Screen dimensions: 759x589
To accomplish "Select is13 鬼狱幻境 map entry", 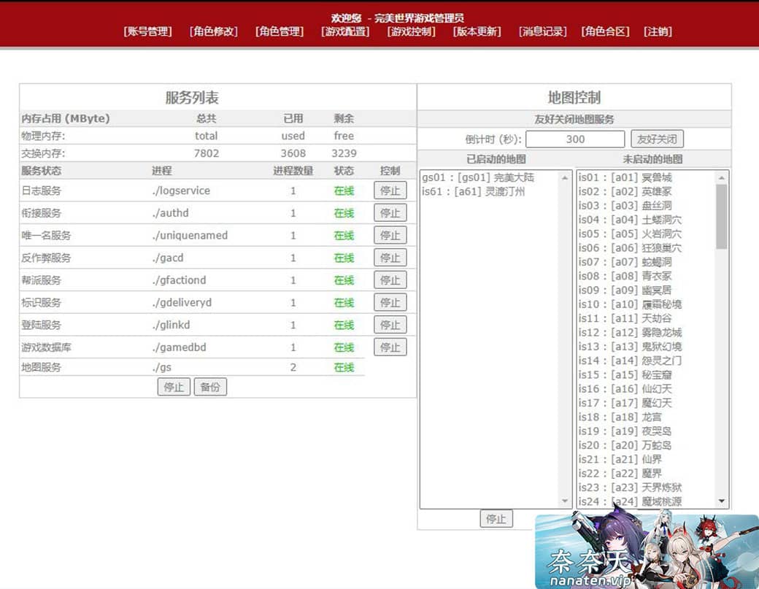I will tap(646, 346).
